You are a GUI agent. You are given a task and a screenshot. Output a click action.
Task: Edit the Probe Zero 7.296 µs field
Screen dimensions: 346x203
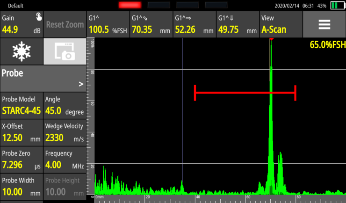click(22, 160)
